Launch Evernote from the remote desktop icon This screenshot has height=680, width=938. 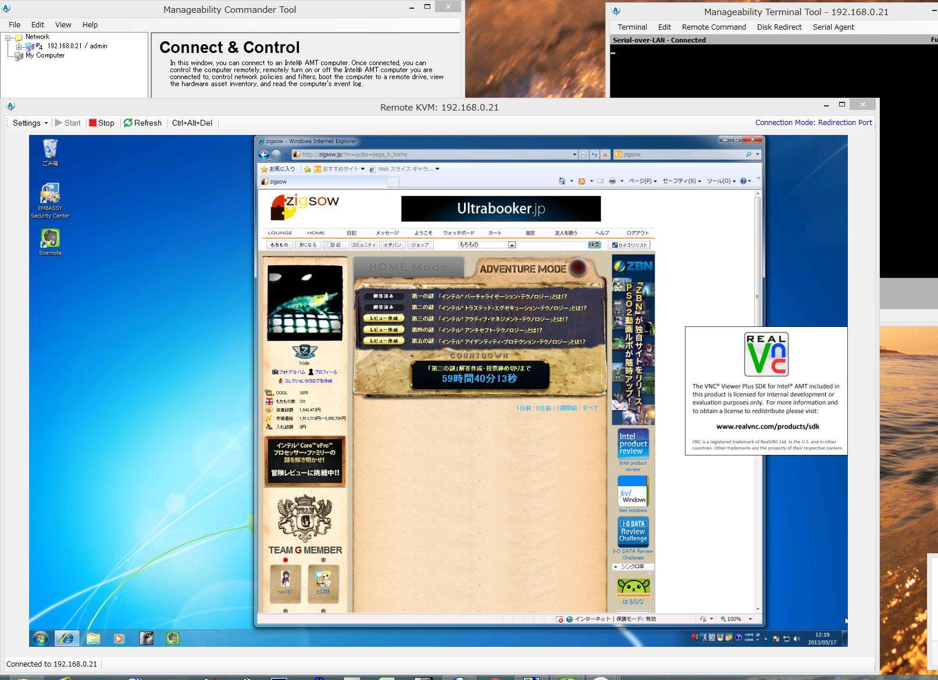click(x=50, y=242)
